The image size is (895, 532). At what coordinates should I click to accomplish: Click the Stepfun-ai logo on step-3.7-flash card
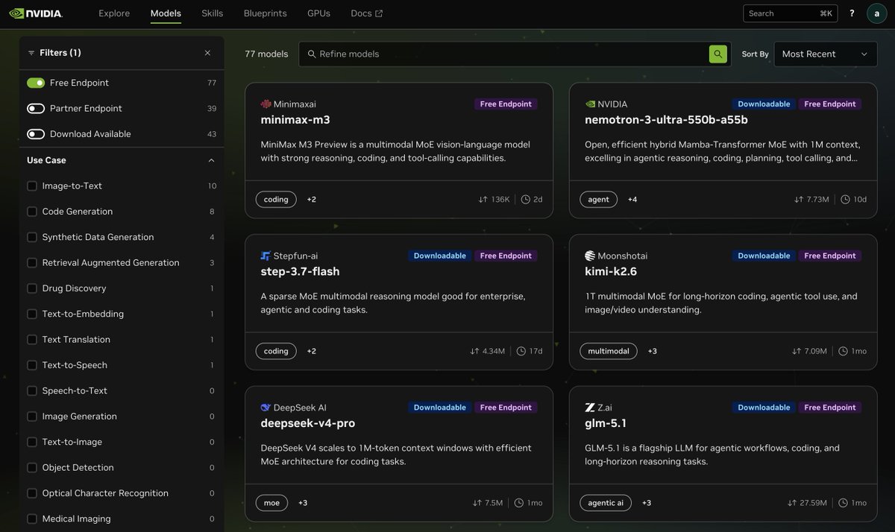(266, 256)
